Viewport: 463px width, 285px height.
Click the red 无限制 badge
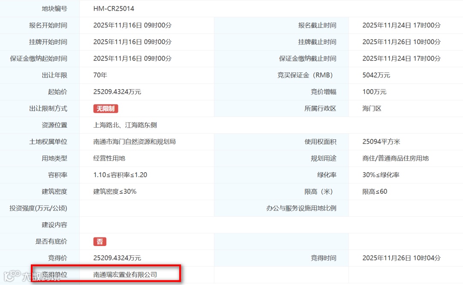coord(106,109)
